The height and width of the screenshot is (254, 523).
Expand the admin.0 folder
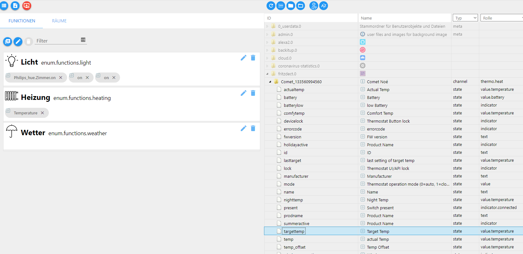[x=267, y=34]
